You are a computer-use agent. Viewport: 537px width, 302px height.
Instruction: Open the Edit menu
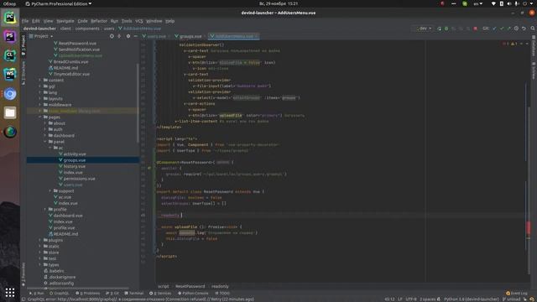[35, 21]
